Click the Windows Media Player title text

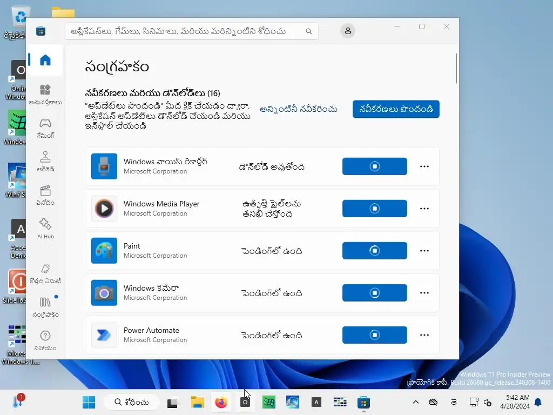[161, 204]
